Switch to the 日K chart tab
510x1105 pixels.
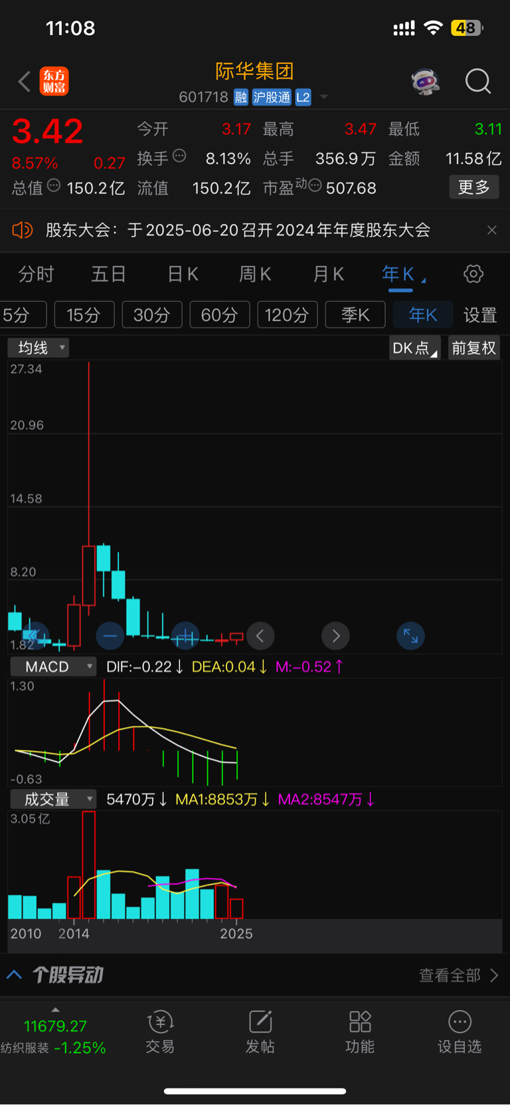pyautogui.click(x=182, y=274)
